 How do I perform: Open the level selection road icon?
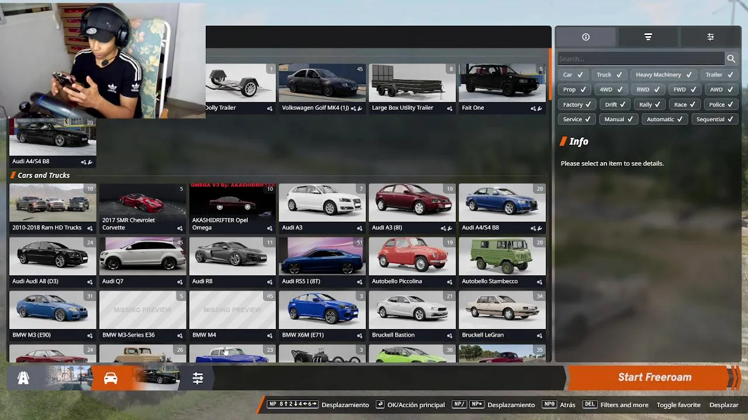pos(23,378)
